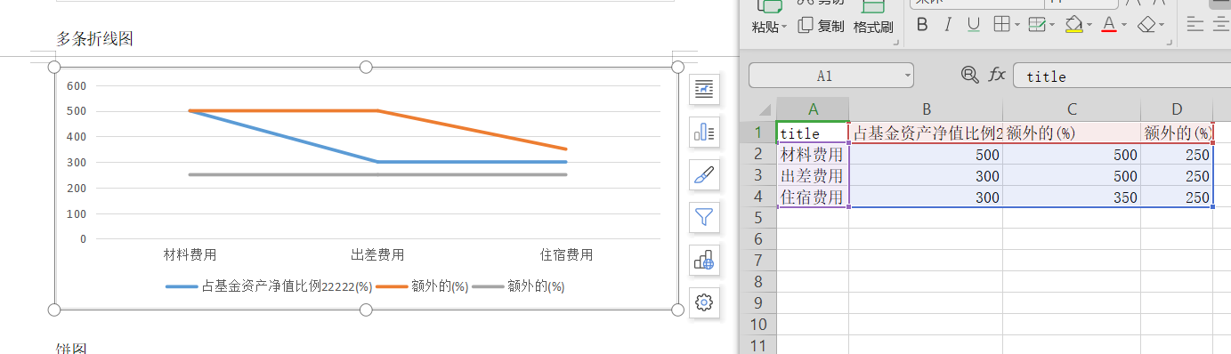
Task: Click orange legend entry 额外的(%)
Action: point(422,286)
